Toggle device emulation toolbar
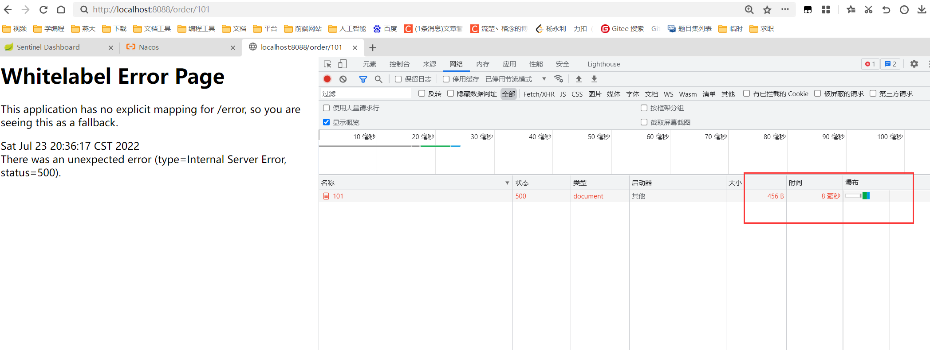The width and height of the screenshot is (930, 350). click(x=342, y=64)
